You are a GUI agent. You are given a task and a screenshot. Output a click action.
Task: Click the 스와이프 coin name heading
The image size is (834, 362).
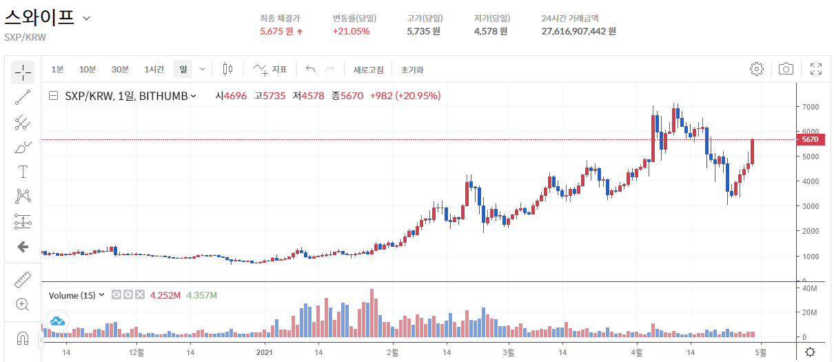click(x=39, y=18)
